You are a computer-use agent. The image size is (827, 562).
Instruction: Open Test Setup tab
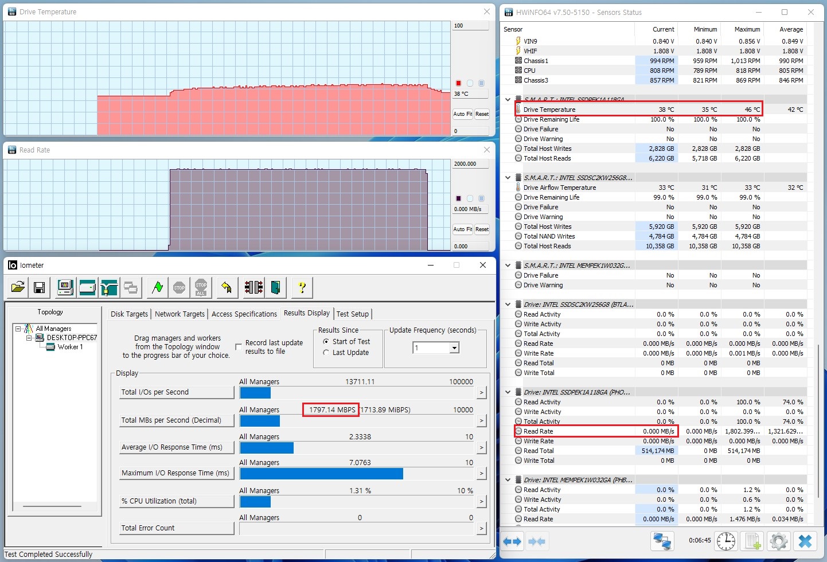(x=353, y=314)
